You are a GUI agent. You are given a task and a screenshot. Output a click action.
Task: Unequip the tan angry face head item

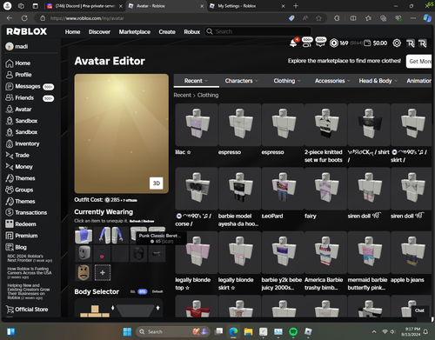tap(84, 272)
